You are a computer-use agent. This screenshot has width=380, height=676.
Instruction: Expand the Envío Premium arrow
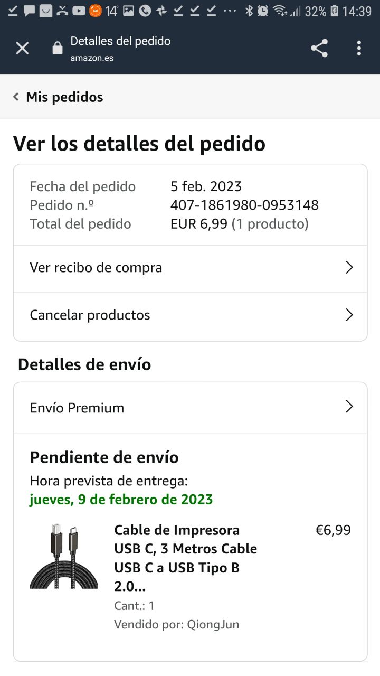tap(349, 407)
